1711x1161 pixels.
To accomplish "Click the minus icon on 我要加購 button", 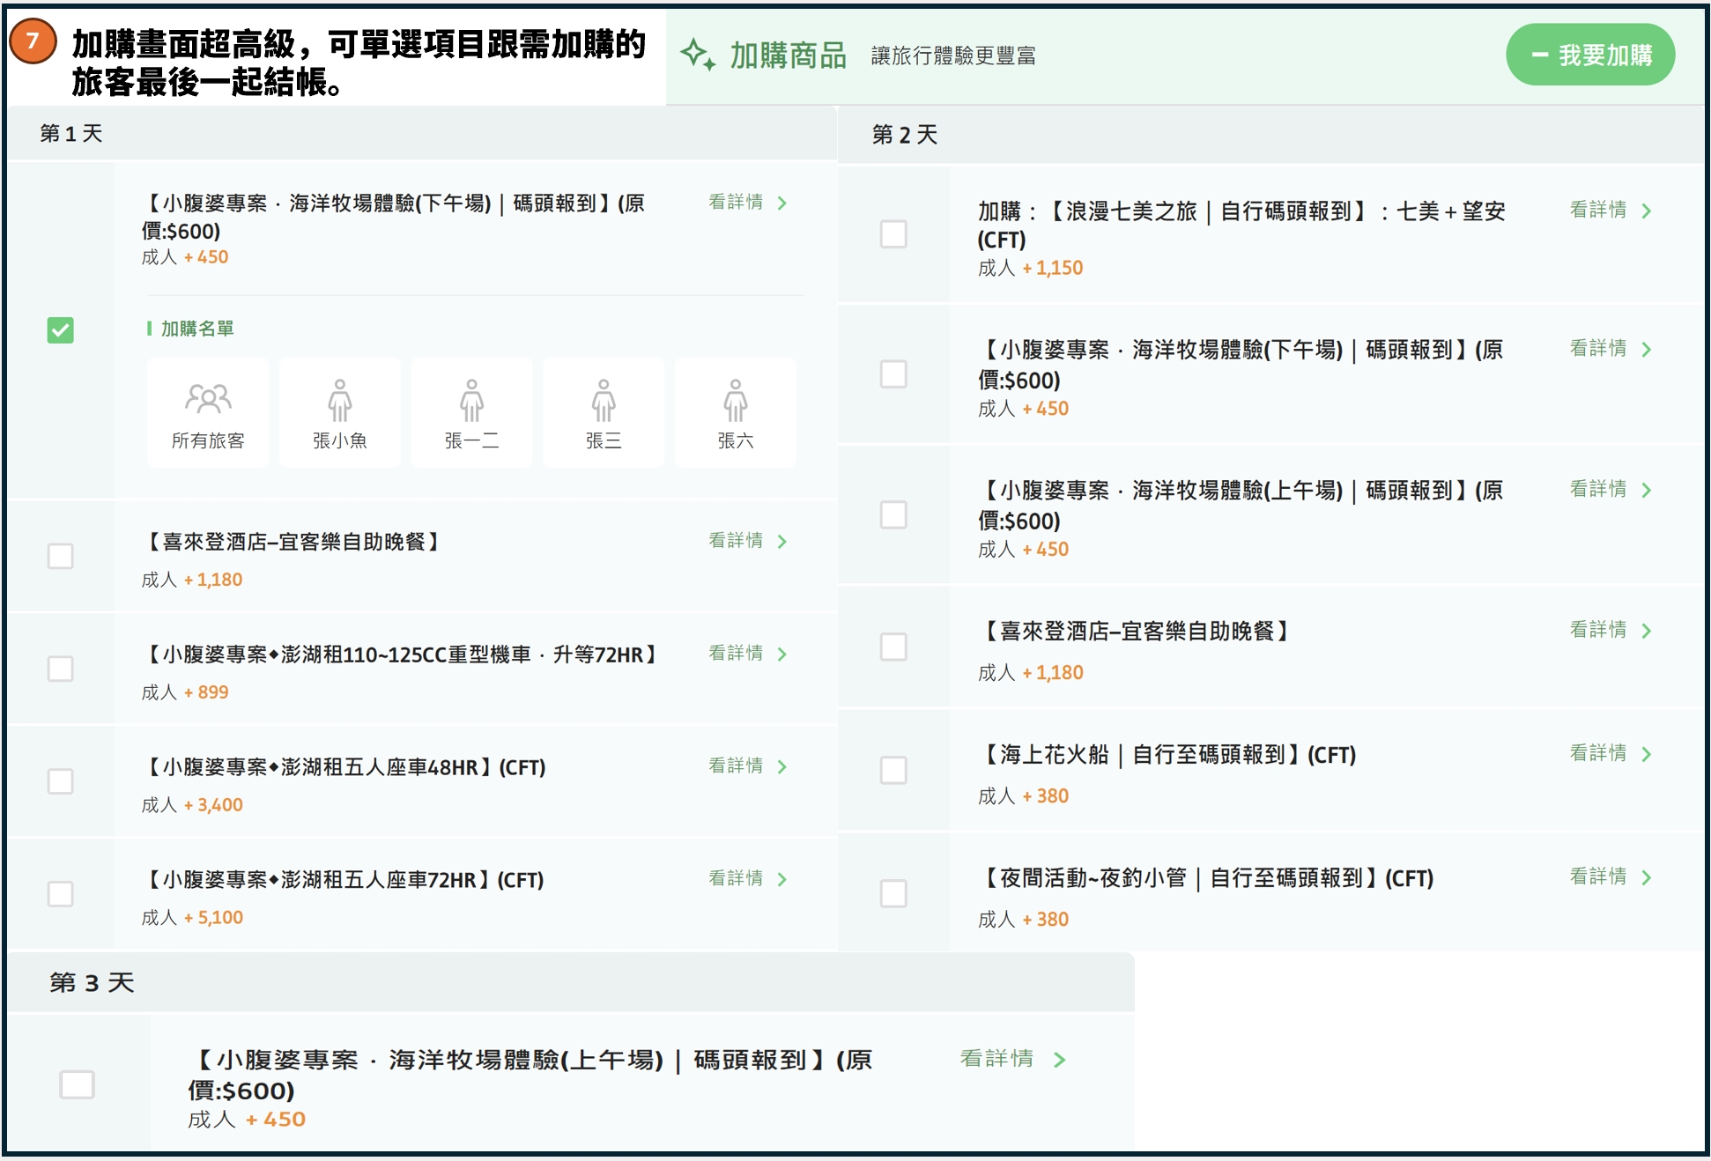I will click(x=1538, y=54).
